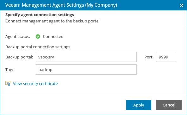Click the Backup portal label
The width and height of the screenshot is (187, 115).
19,57
